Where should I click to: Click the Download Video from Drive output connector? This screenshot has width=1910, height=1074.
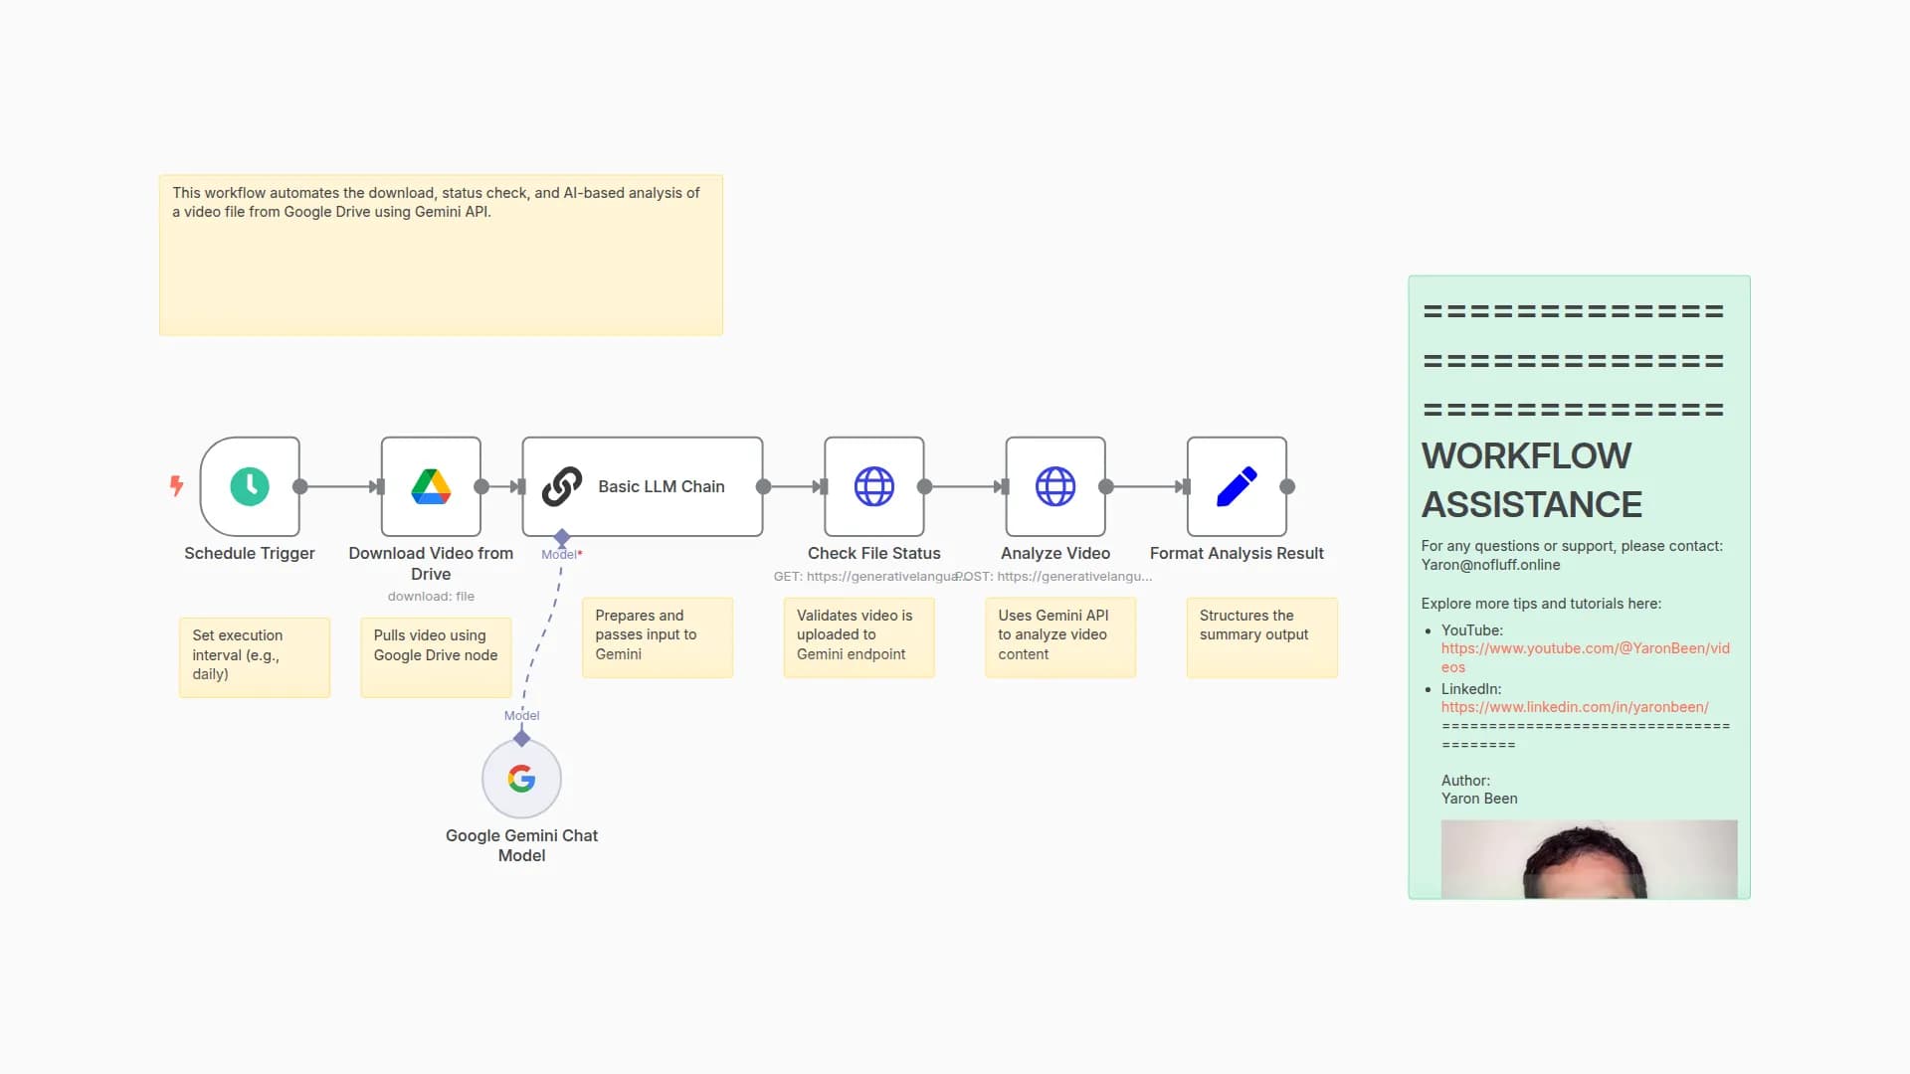[x=481, y=486]
